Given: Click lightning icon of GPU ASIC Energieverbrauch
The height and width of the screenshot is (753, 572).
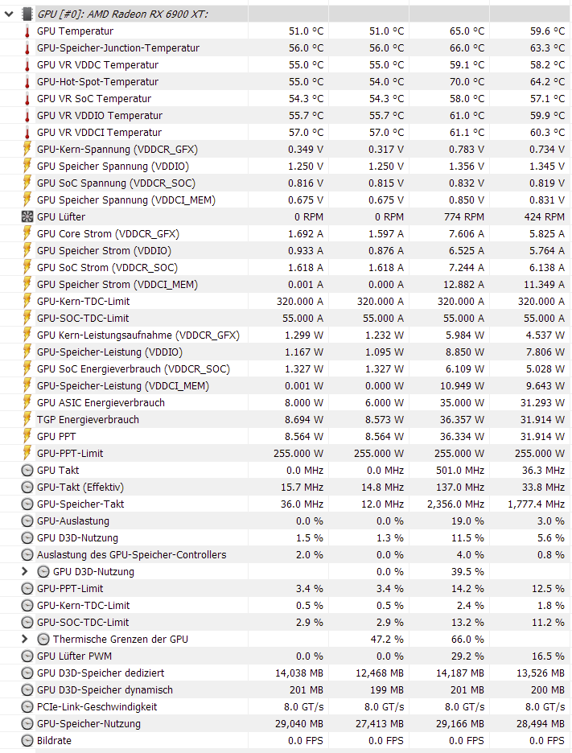Looking at the screenshot, I should tap(27, 402).
